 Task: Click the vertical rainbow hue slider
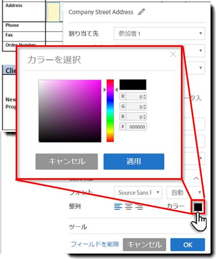click(x=110, y=111)
